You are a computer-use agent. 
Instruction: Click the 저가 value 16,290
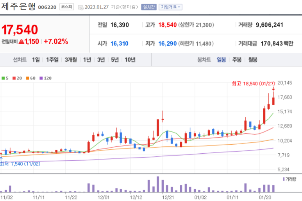click(x=167, y=43)
